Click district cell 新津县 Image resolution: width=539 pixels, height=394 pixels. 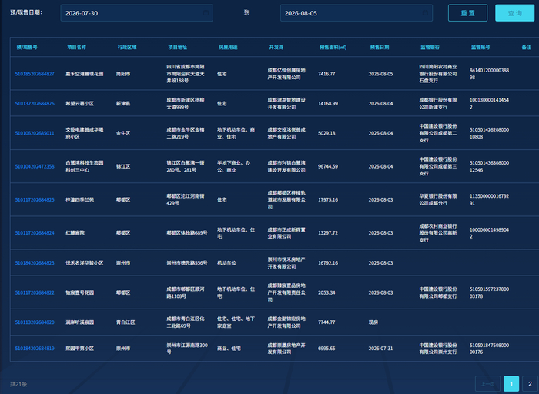[x=123, y=103]
